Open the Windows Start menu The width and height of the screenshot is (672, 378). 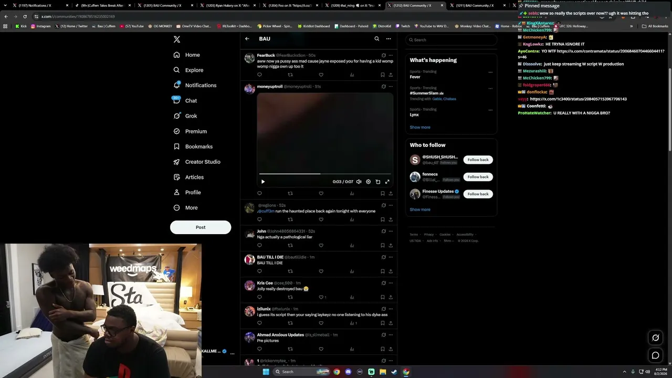pos(266,372)
